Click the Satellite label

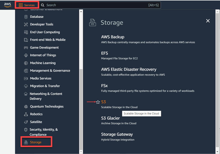[36, 122]
